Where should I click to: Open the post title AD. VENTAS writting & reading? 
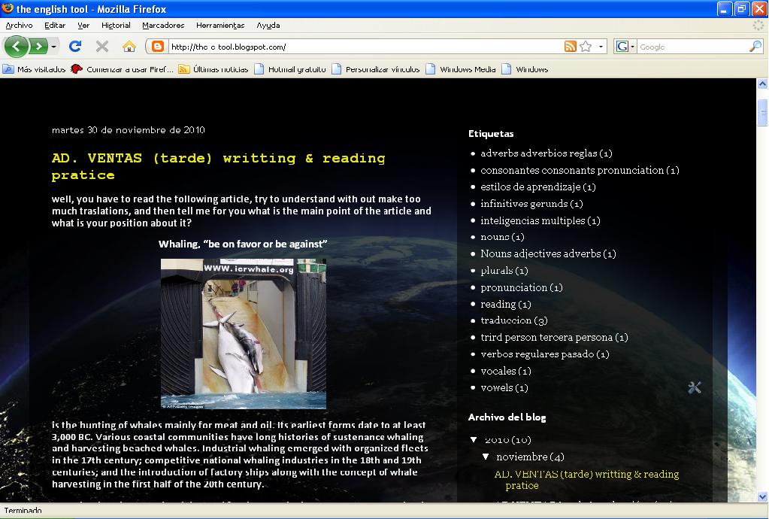[218, 166]
